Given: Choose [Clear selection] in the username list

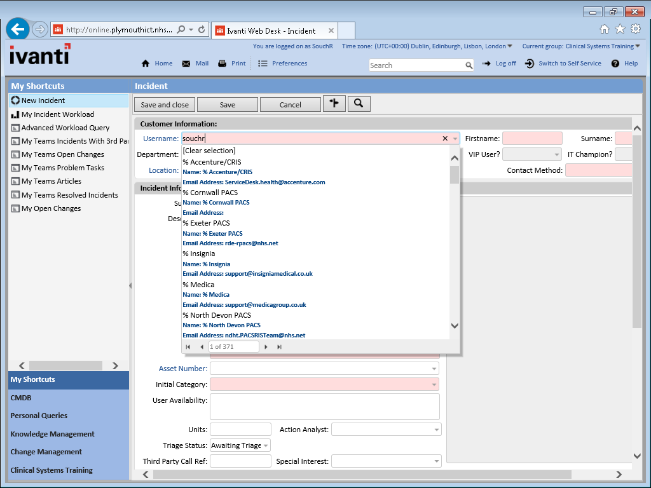Looking at the screenshot, I should coord(209,151).
